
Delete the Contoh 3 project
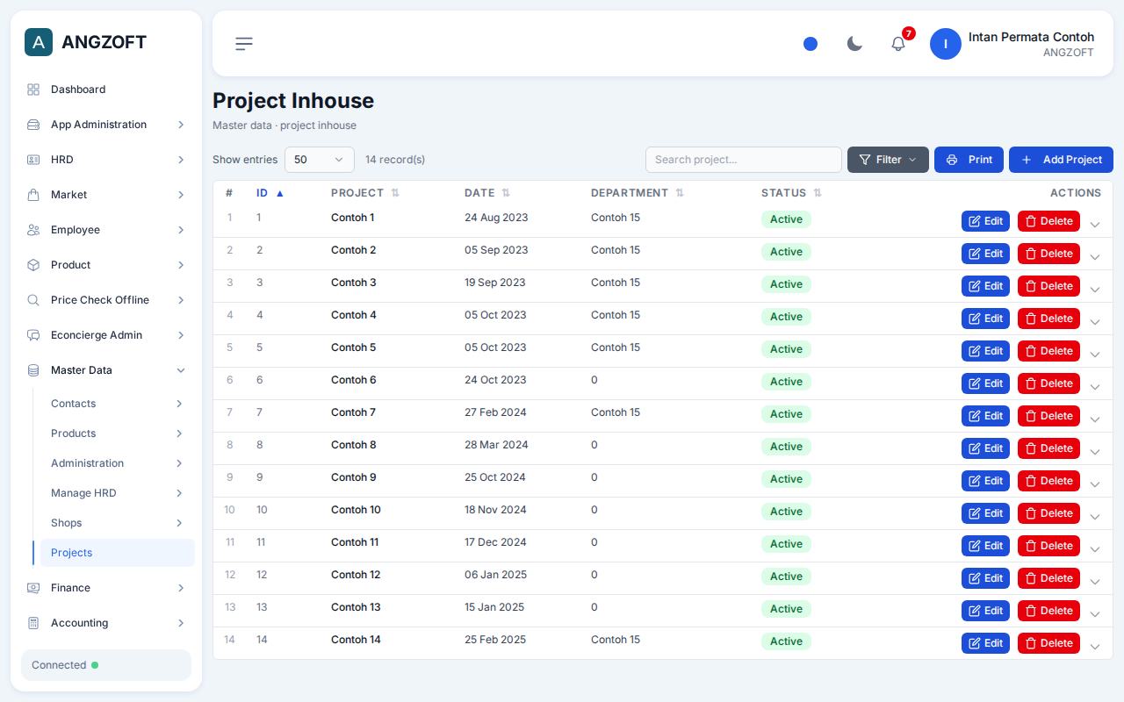point(1048,286)
